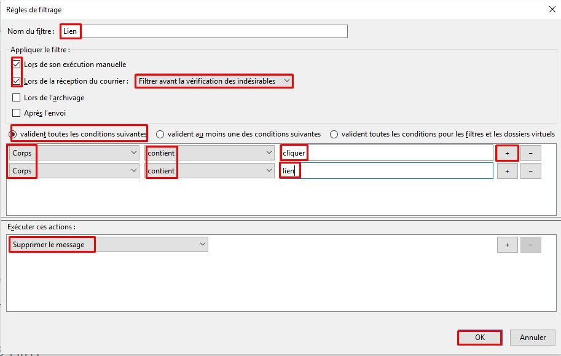Remove 'lien' condition with minus button

click(531, 171)
